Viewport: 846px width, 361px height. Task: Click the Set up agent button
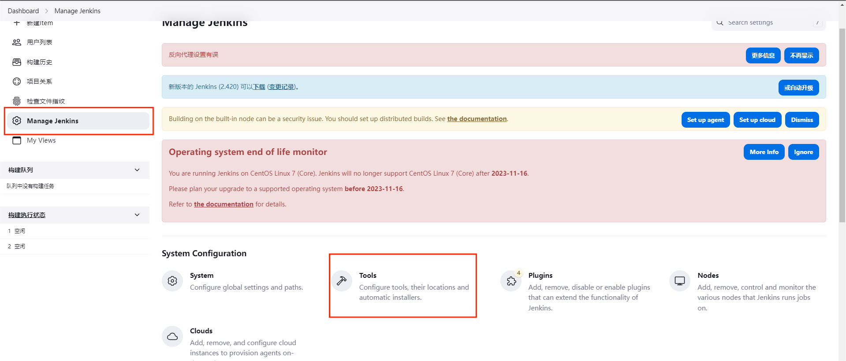pyautogui.click(x=705, y=120)
